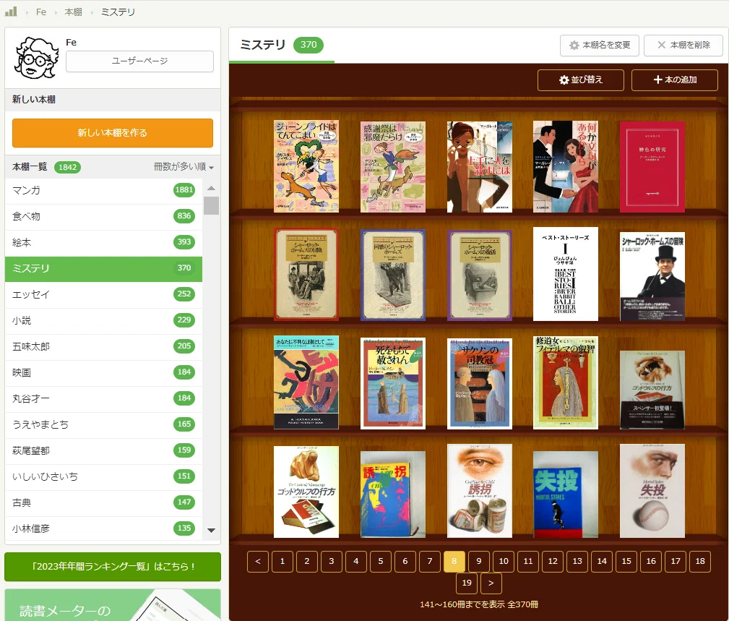Open the シャーロック・ホームズの冒険 book cover
The height and width of the screenshot is (621, 729).
(x=652, y=276)
